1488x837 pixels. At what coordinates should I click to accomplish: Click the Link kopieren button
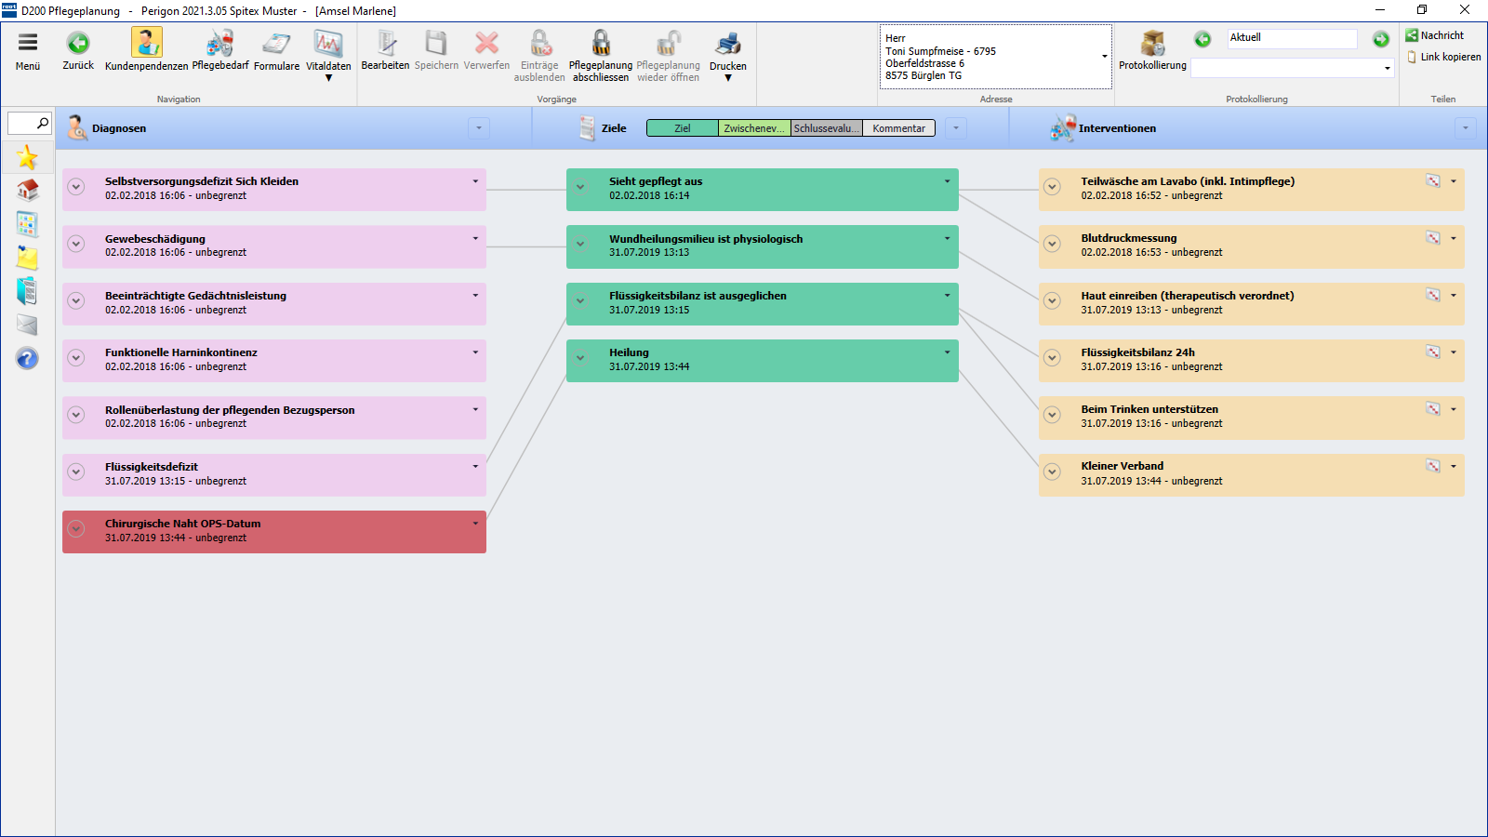[1443, 57]
